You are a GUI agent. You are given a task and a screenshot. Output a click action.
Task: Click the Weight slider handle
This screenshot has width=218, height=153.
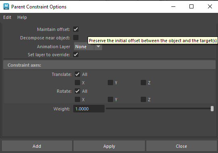point(212,108)
